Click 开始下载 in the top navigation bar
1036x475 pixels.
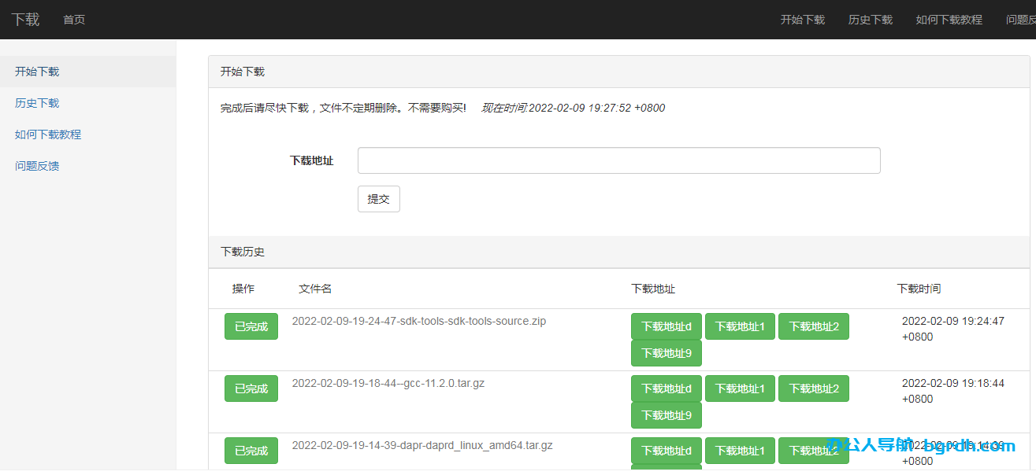click(x=802, y=20)
